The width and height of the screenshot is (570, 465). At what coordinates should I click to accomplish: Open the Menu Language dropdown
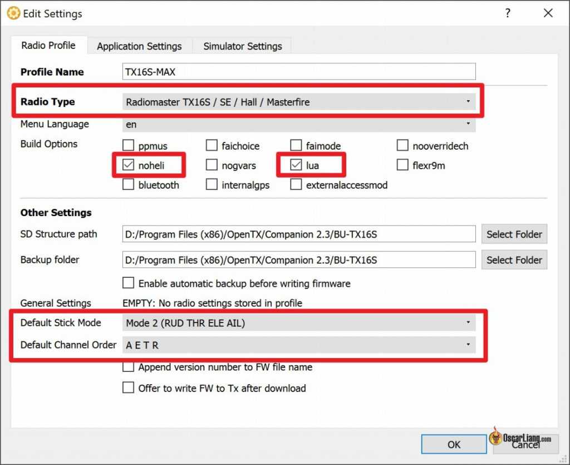click(x=299, y=124)
